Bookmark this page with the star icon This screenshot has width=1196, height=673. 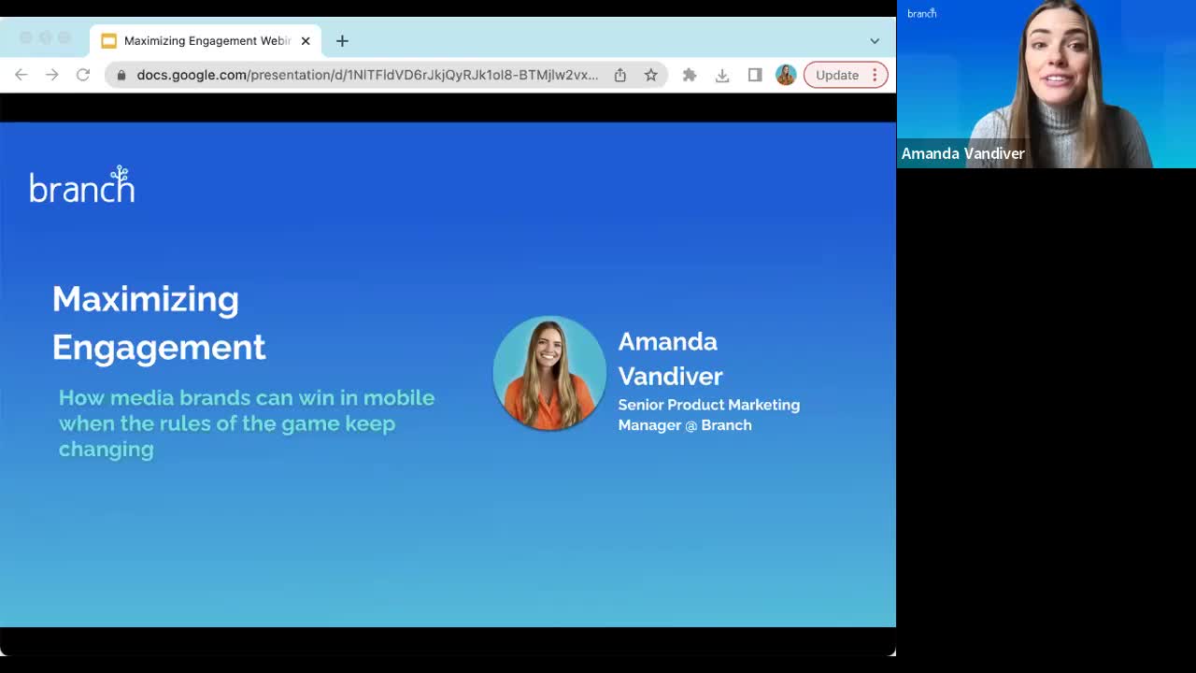coord(651,75)
